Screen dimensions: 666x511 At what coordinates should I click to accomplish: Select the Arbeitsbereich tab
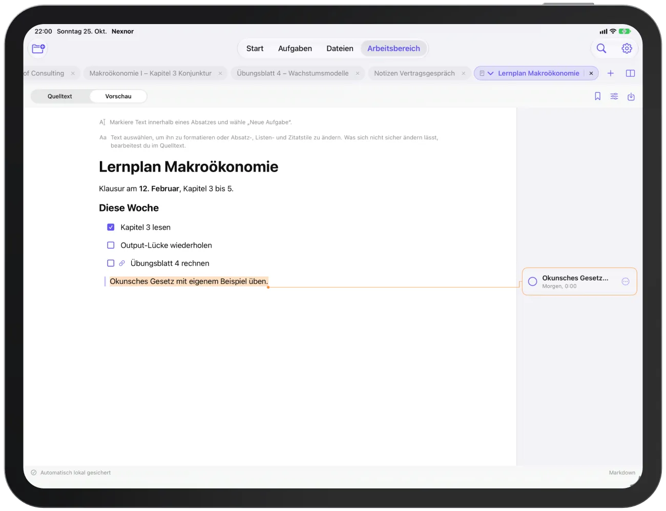[x=393, y=49]
